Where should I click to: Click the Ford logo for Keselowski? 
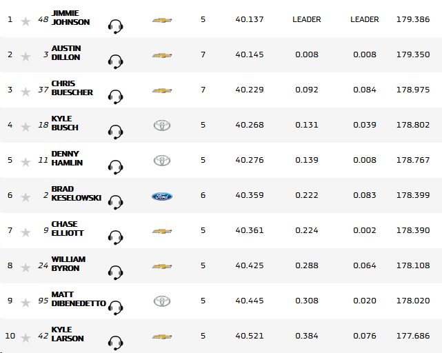pyautogui.click(x=162, y=196)
